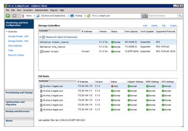The width and height of the screenshot is (188, 131).
Task: Click MPIO Settings Normal icon for r9-infra-2
Action: click(147, 91)
